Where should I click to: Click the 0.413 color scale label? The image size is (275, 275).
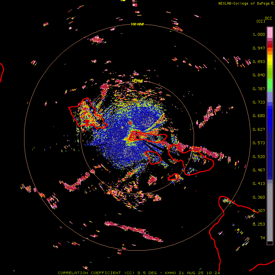[x=259, y=184]
